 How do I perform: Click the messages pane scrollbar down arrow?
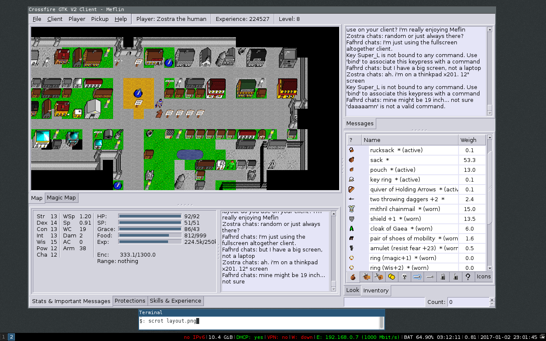pos(489,113)
